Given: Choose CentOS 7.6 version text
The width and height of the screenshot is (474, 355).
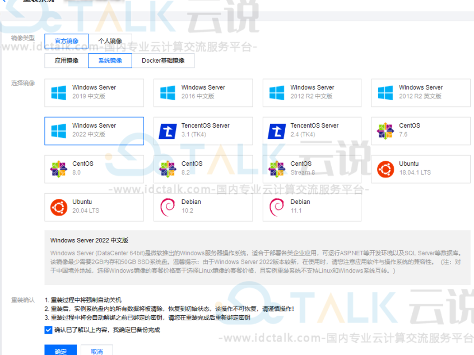Looking at the screenshot, I should pos(403,134).
